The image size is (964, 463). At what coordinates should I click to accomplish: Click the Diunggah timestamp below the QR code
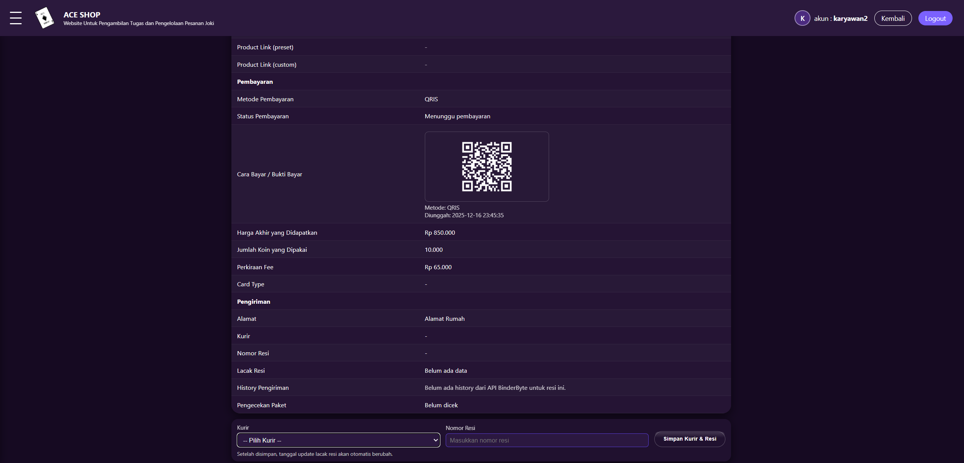(464, 215)
